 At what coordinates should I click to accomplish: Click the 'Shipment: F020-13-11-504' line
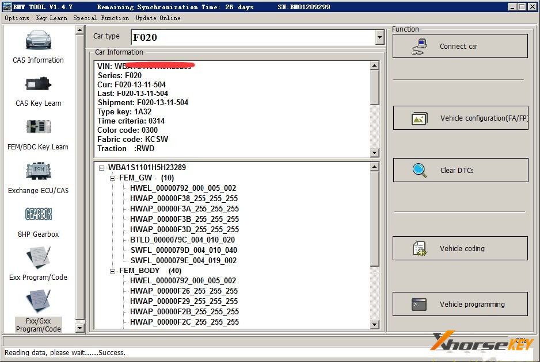(143, 102)
